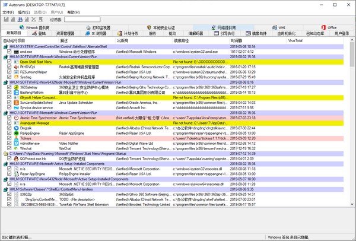Open the 帮助(H) menu
The height and width of the screenshot is (241, 356).
(x=71, y=12)
